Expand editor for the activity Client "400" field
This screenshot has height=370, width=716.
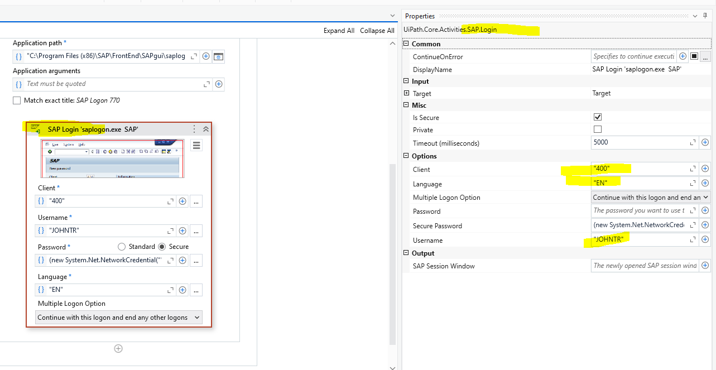[171, 201]
